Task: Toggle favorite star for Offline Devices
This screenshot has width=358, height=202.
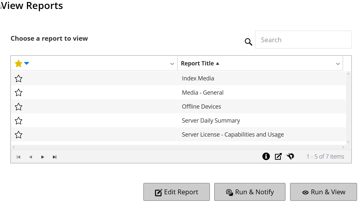Action: coord(19,107)
